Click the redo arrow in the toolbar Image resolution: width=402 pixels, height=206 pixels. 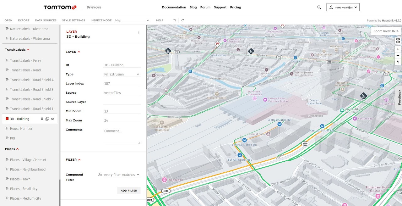pyautogui.click(x=182, y=20)
